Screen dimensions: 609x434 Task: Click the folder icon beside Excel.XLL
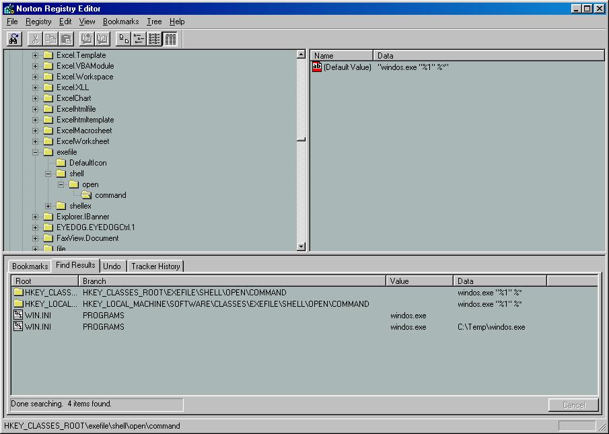(48, 87)
